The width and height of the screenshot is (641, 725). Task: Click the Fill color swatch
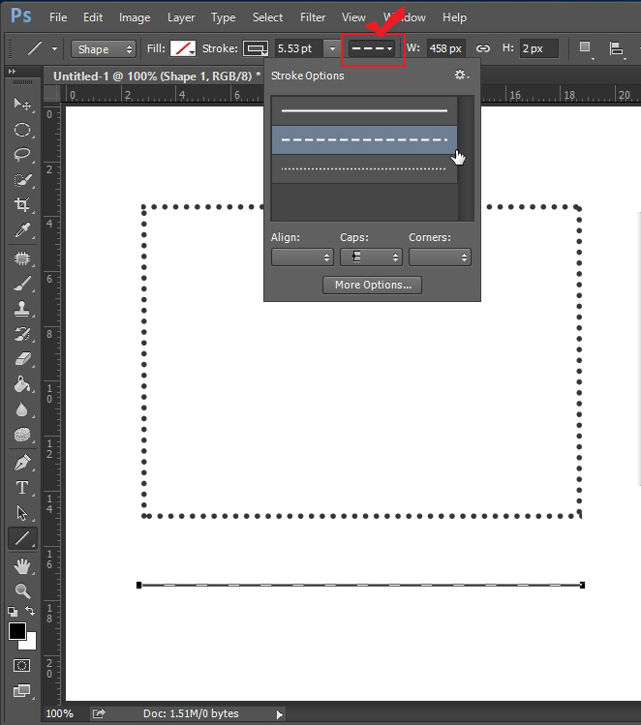tap(183, 48)
